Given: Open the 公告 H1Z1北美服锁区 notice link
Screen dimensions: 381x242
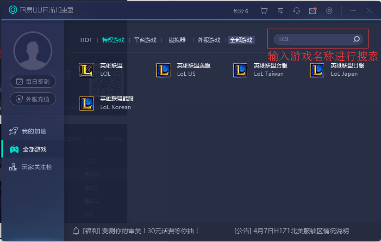Looking at the screenshot, I should point(291,231).
